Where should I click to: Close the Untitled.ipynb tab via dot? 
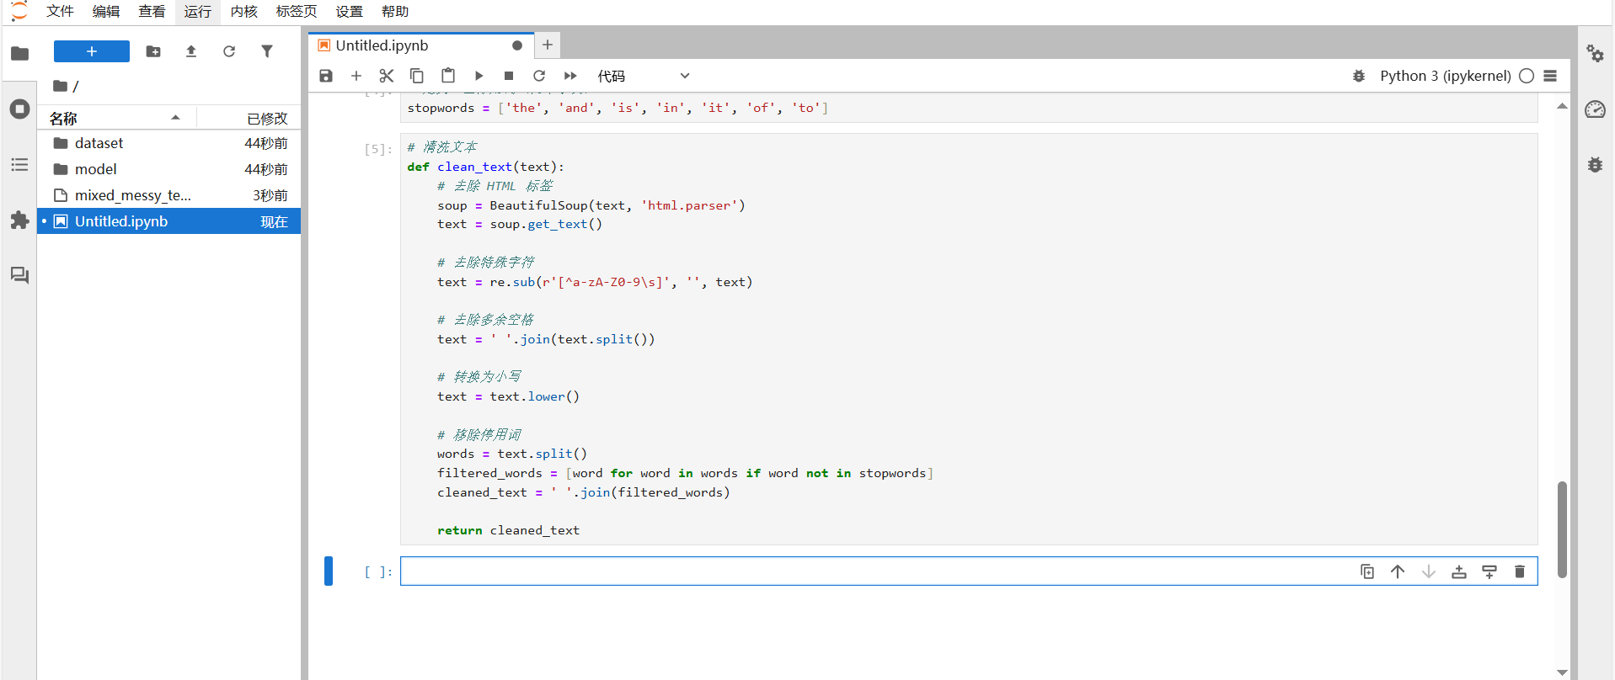tap(517, 45)
